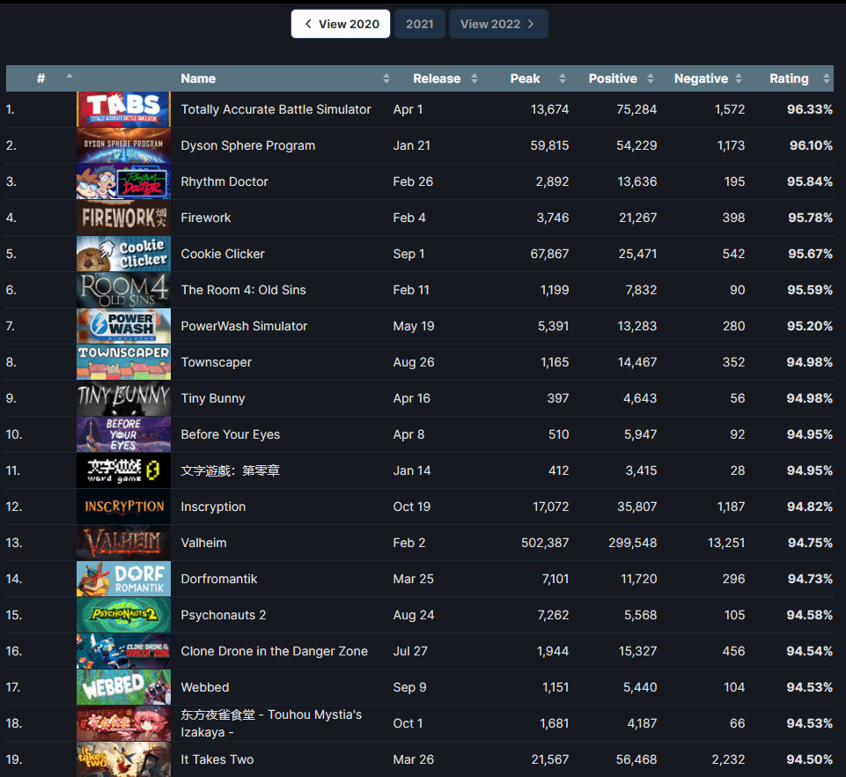Open the Psychonauts 2 thumbnail
Screen dimensions: 846x777
click(123, 615)
